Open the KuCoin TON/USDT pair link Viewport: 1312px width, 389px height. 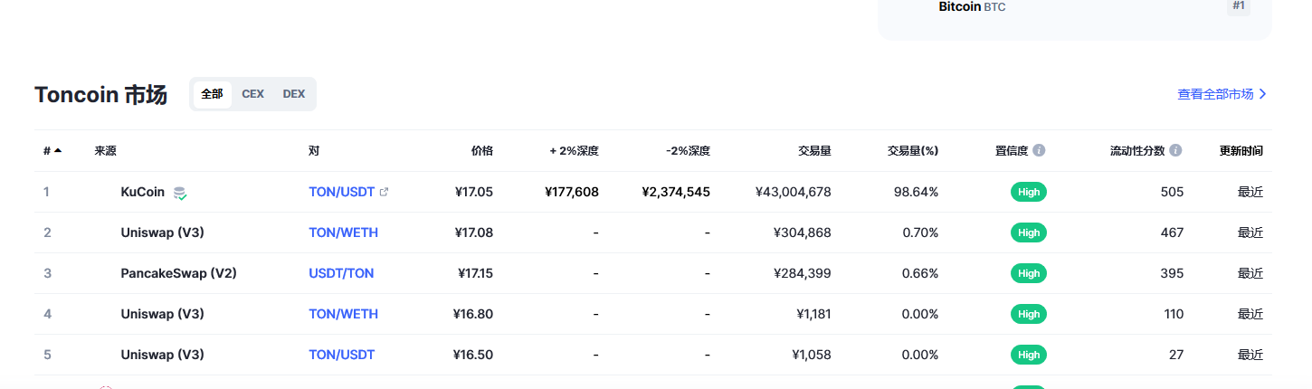click(x=341, y=192)
